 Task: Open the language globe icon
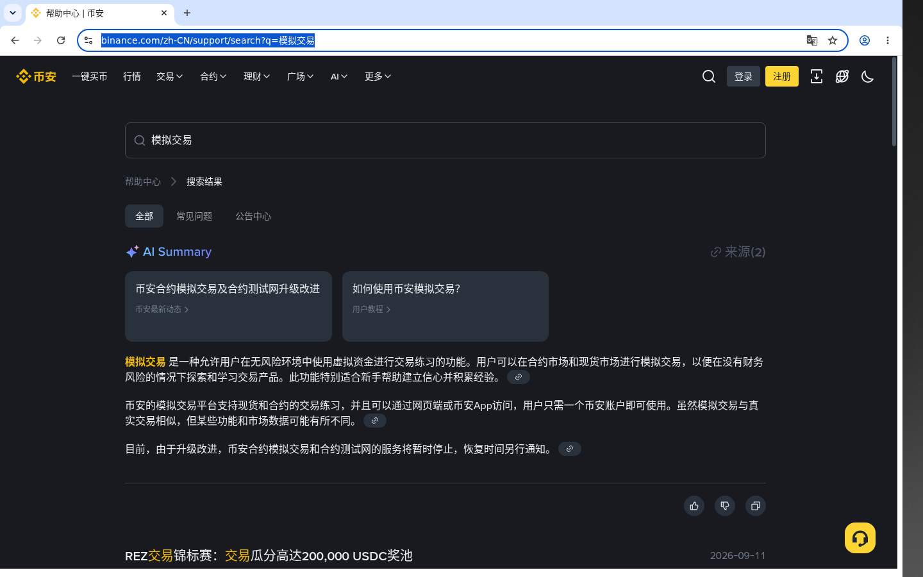pyautogui.click(x=842, y=76)
